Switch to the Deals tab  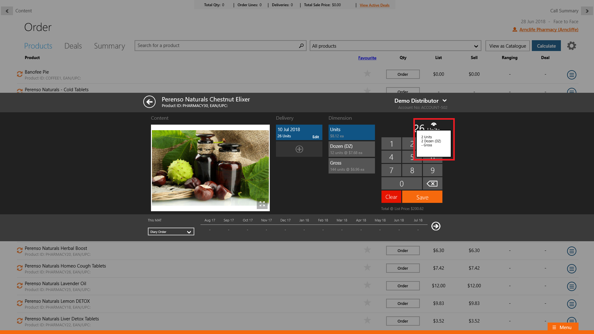(x=73, y=46)
